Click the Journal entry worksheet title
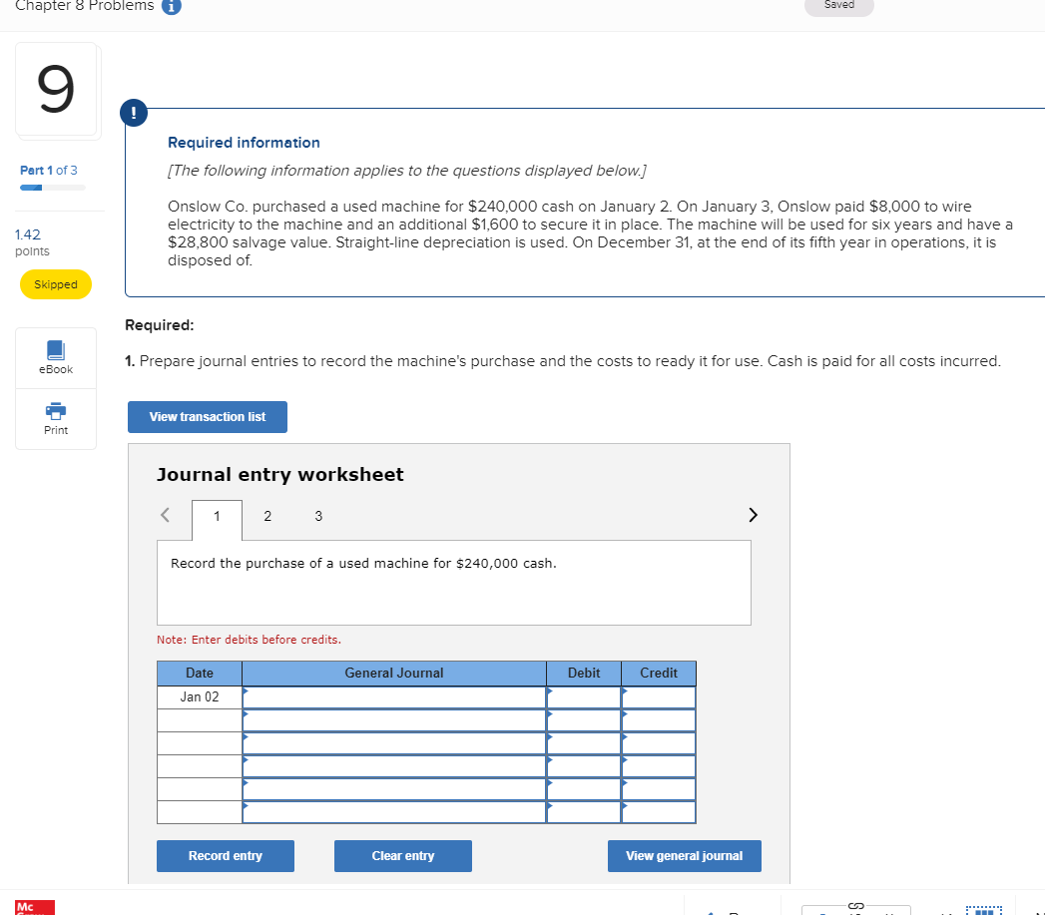This screenshot has height=915, width=1045. point(279,475)
